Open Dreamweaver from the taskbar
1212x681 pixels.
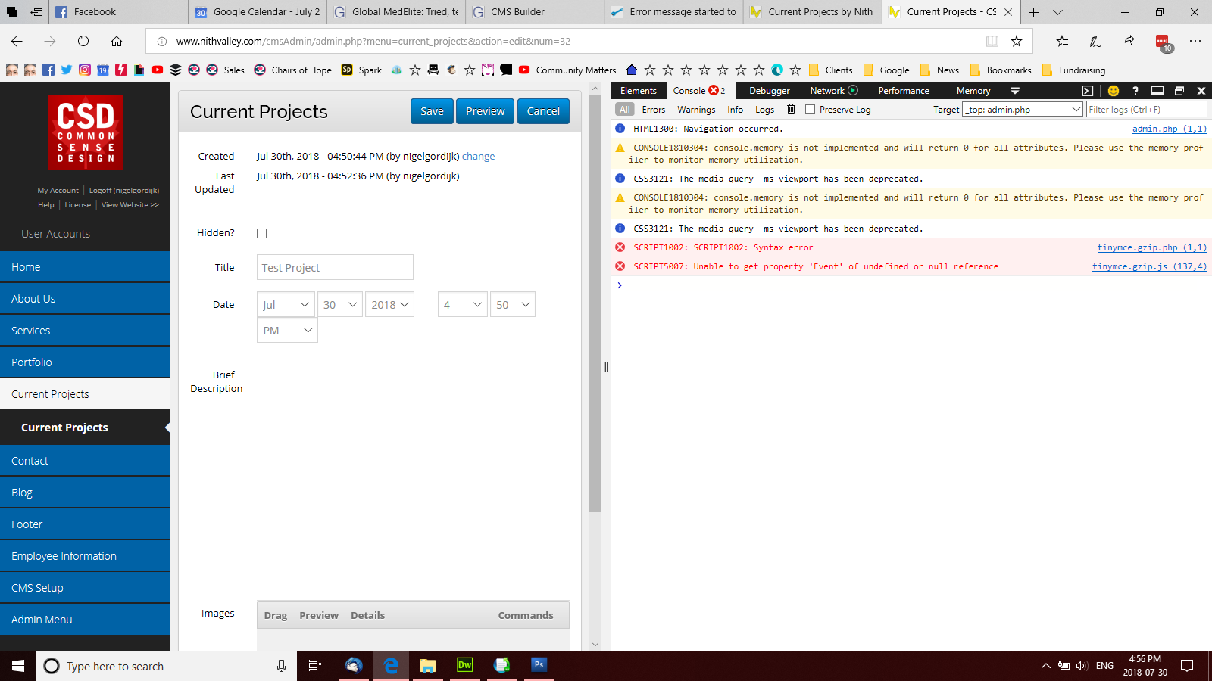click(x=464, y=665)
